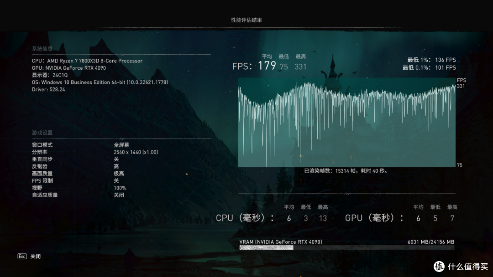Click the minimum FPS value 75 beside 179
The width and height of the screenshot is (493, 277).
[284, 67]
